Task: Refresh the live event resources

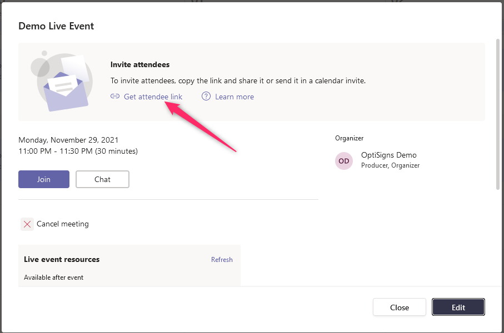Action: (x=222, y=260)
